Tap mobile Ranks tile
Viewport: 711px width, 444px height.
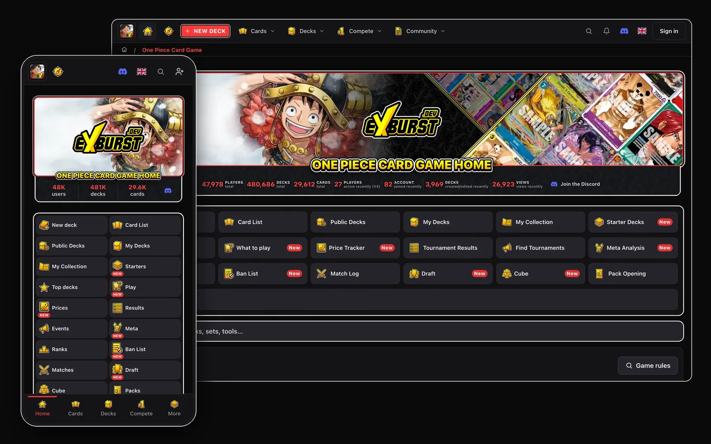coord(72,349)
